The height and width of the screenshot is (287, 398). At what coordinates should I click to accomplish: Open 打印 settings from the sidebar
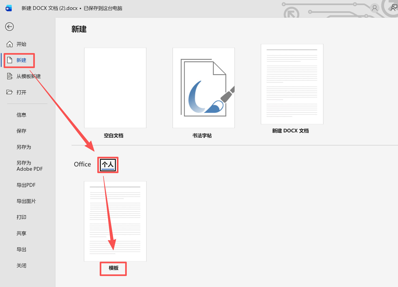coord(21,217)
